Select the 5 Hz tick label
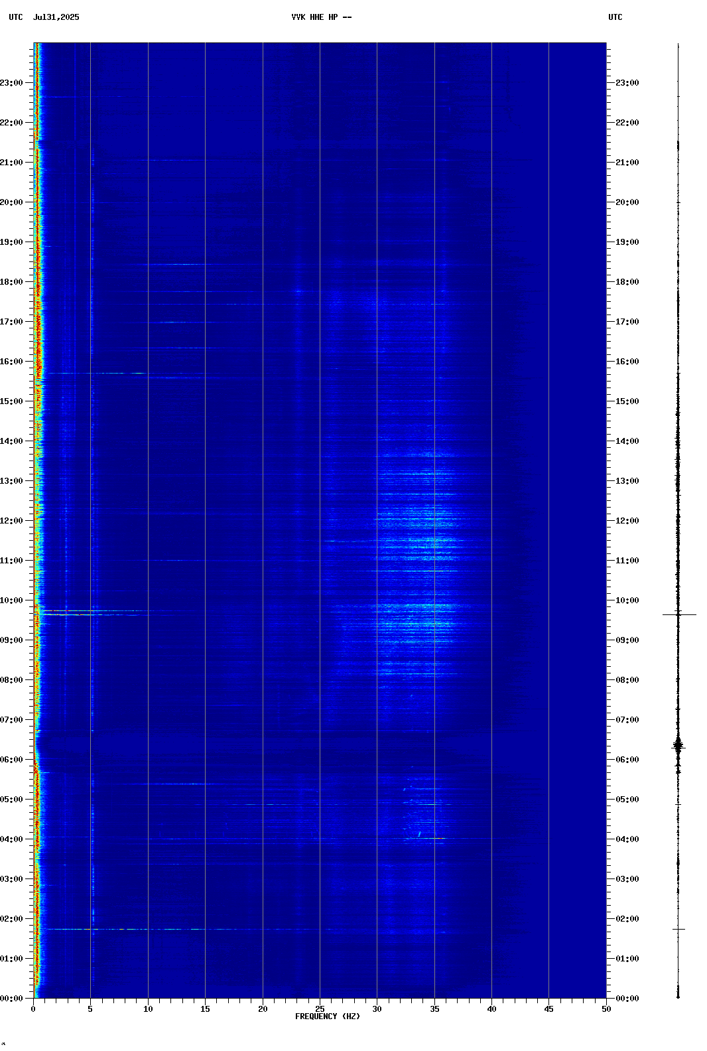The width and height of the screenshot is (707, 1051). click(x=90, y=1009)
